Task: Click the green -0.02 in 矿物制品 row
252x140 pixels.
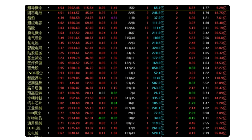Action: pyautogui.click(x=101, y=118)
